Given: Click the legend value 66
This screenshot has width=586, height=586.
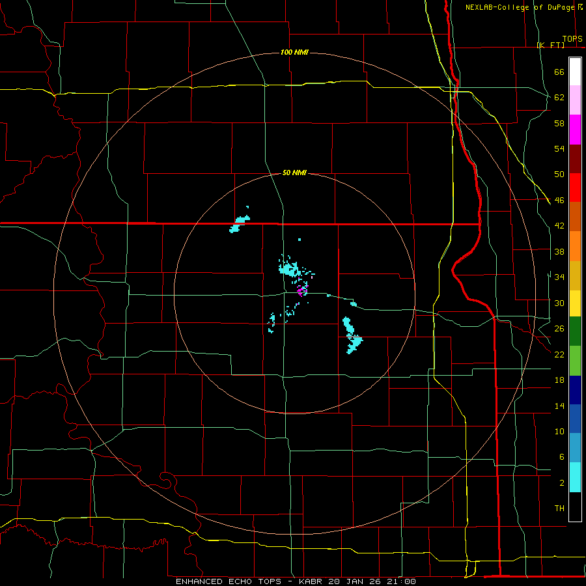Looking at the screenshot, I should click(x=559, y=72).
